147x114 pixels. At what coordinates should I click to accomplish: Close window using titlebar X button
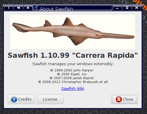tap(136, 8)
